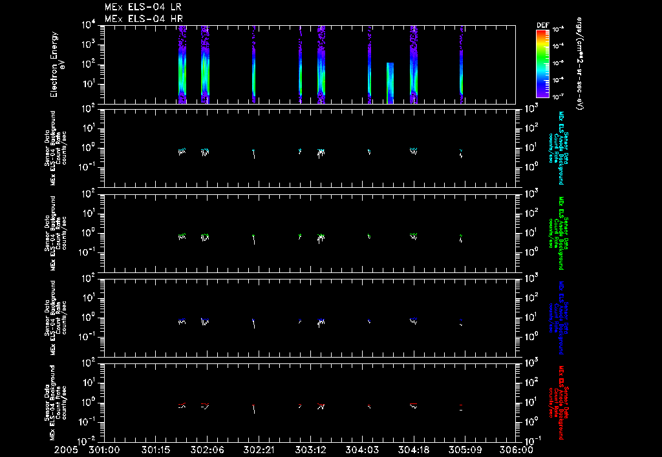Select the 304:03 time axis label
This screenshot has height=457, width=662.
[x=362, y=451]
